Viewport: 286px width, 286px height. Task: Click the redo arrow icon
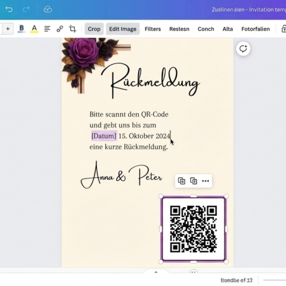tap(26, 9)
